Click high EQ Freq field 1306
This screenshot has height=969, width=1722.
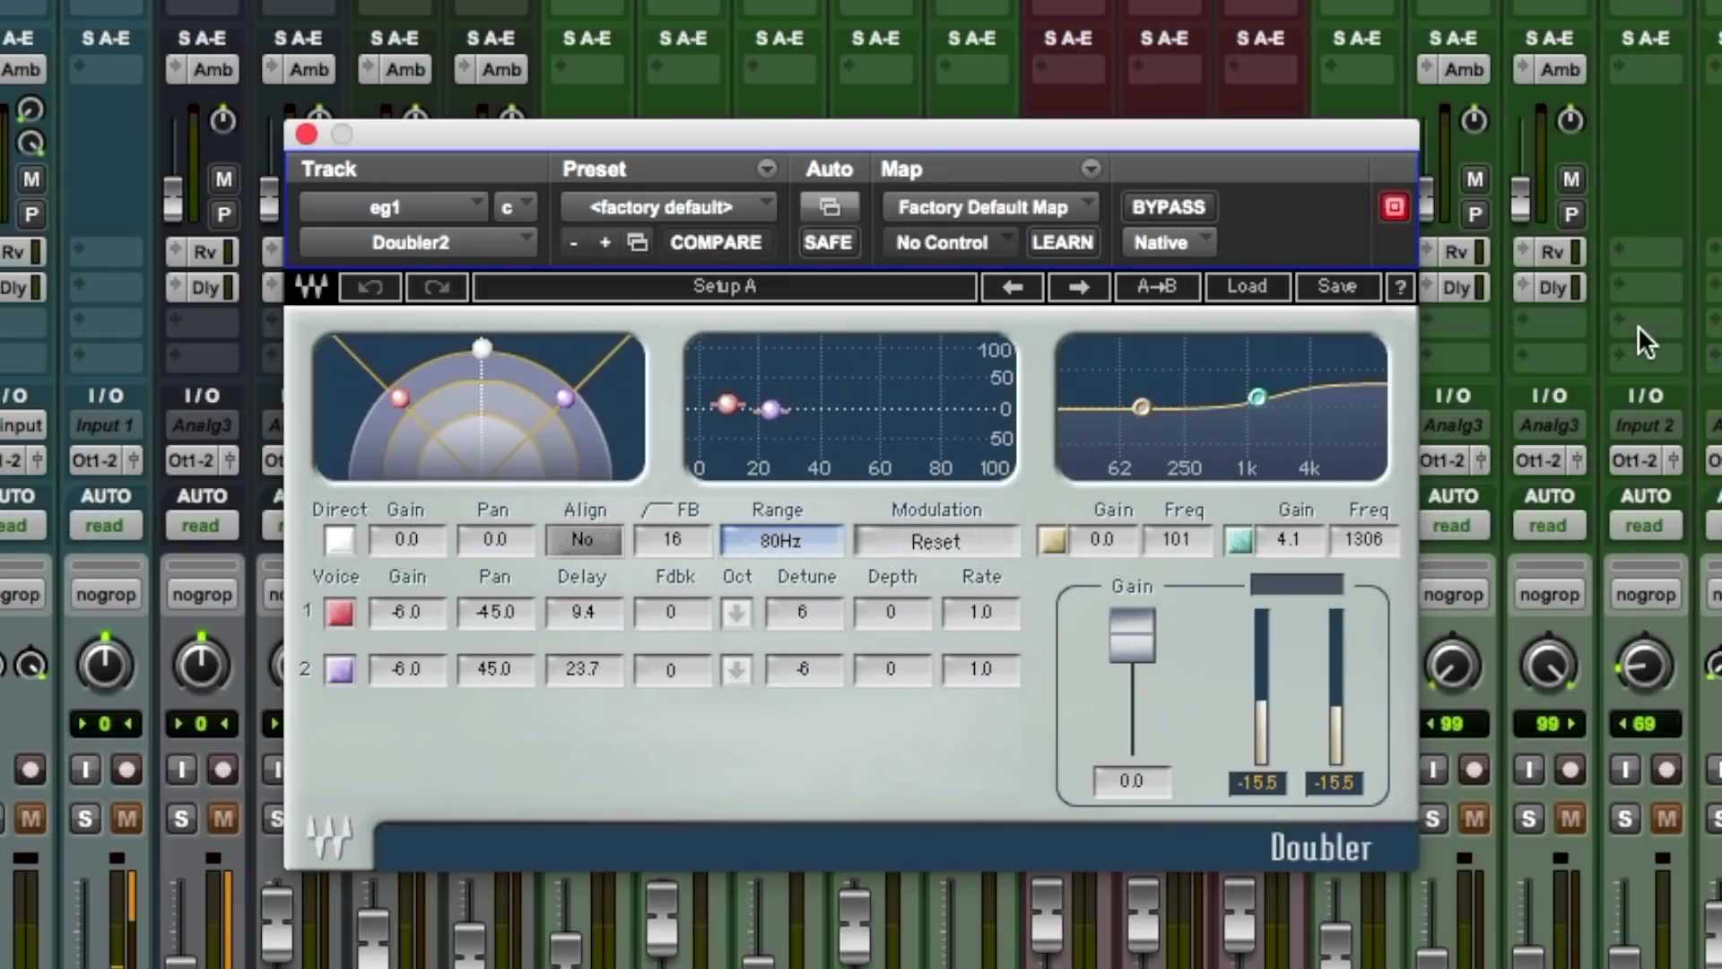(1363, 540)
